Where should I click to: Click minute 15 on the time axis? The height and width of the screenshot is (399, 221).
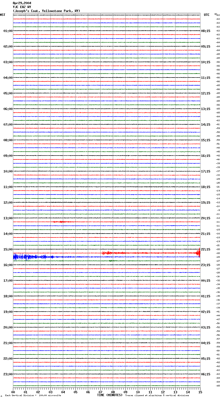click(x=200, y=392)
